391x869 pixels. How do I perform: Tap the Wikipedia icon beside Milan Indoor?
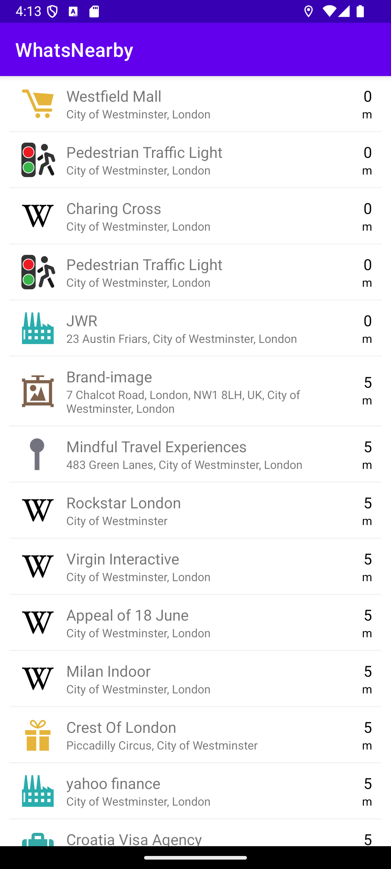38,679
